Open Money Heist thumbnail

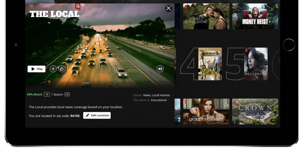(x=255, y=16)
